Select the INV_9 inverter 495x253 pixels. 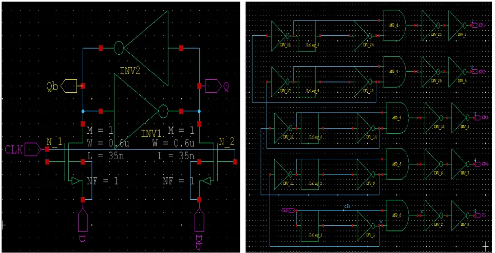[x=367, y=174]
